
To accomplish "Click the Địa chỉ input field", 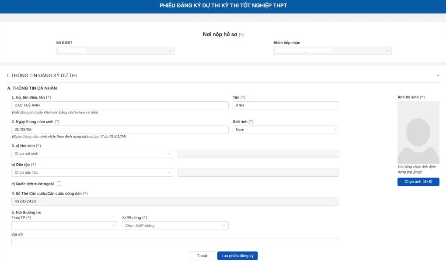I will coord(175,242).
